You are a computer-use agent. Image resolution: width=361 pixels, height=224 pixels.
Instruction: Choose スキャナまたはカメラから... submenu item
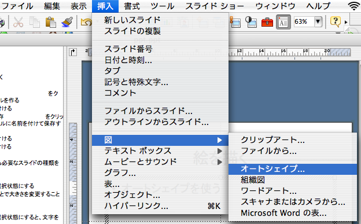293,202
